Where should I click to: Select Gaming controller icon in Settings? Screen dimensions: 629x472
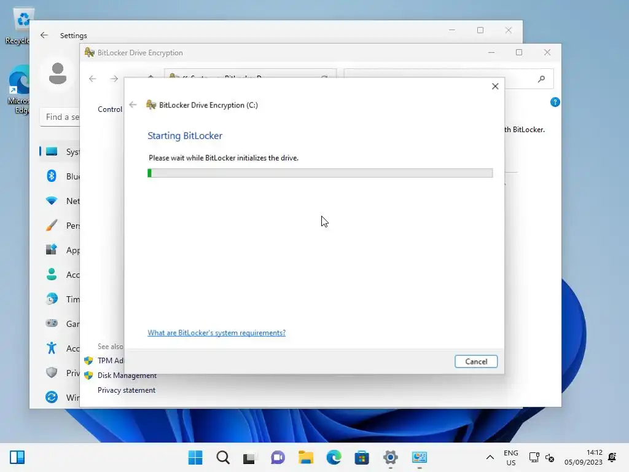pos(52,323)
